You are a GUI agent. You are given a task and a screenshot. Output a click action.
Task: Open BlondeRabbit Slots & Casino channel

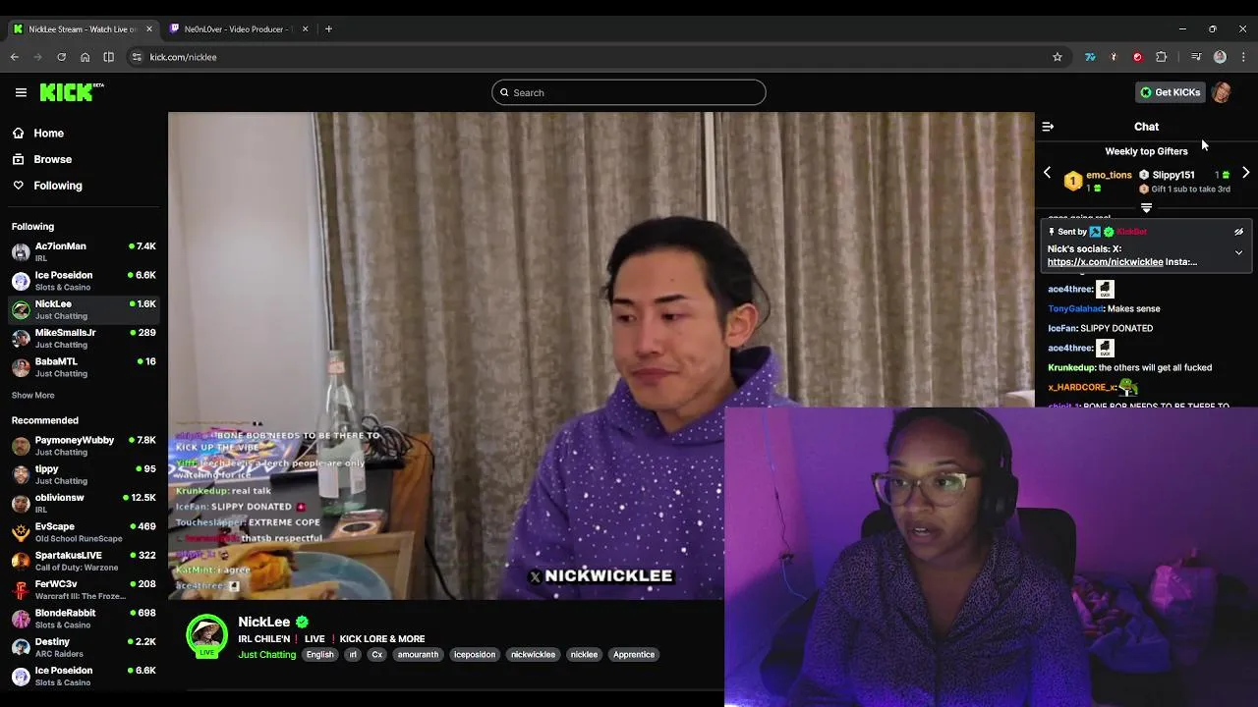point(84,619)
